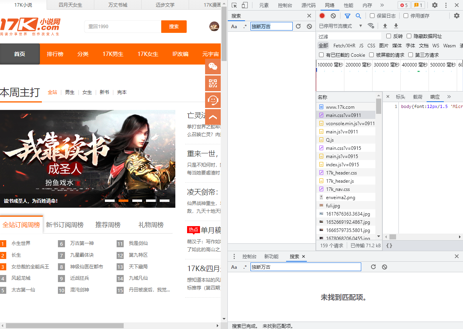Screen dimensions: 463x329
Task: Toggle case-sensitive Aa in drawer search
Action: tap(234, 267)
